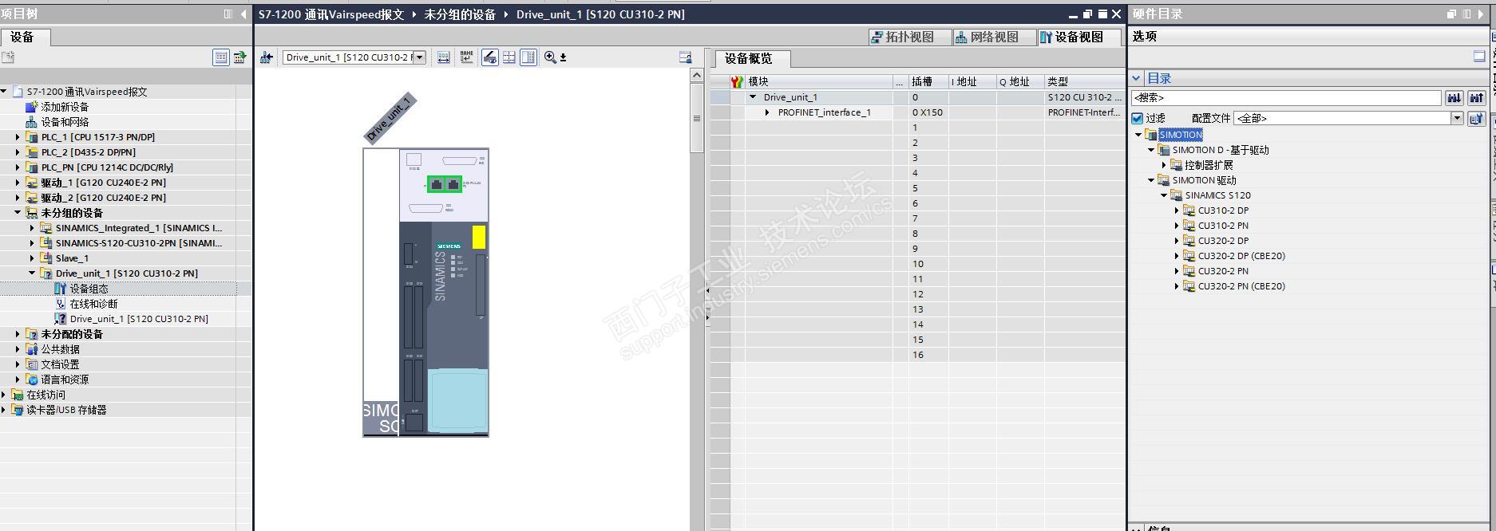Image resolution: width=1496 pixels, height=531 pixels.
Task: Click the project tree table export icon
Action: click(239, 57)
